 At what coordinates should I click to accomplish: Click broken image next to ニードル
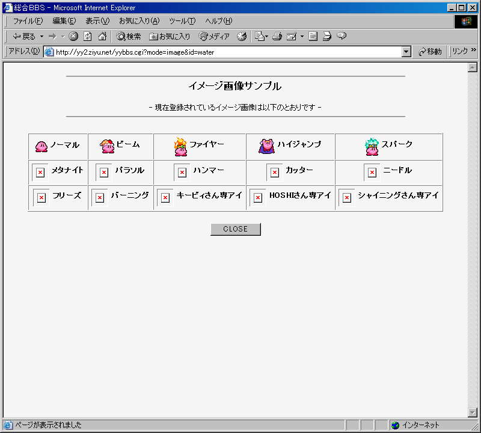click(x=372, y=173)
